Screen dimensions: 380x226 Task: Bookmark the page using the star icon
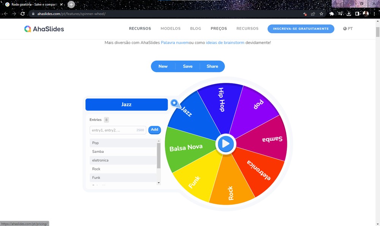321,14
